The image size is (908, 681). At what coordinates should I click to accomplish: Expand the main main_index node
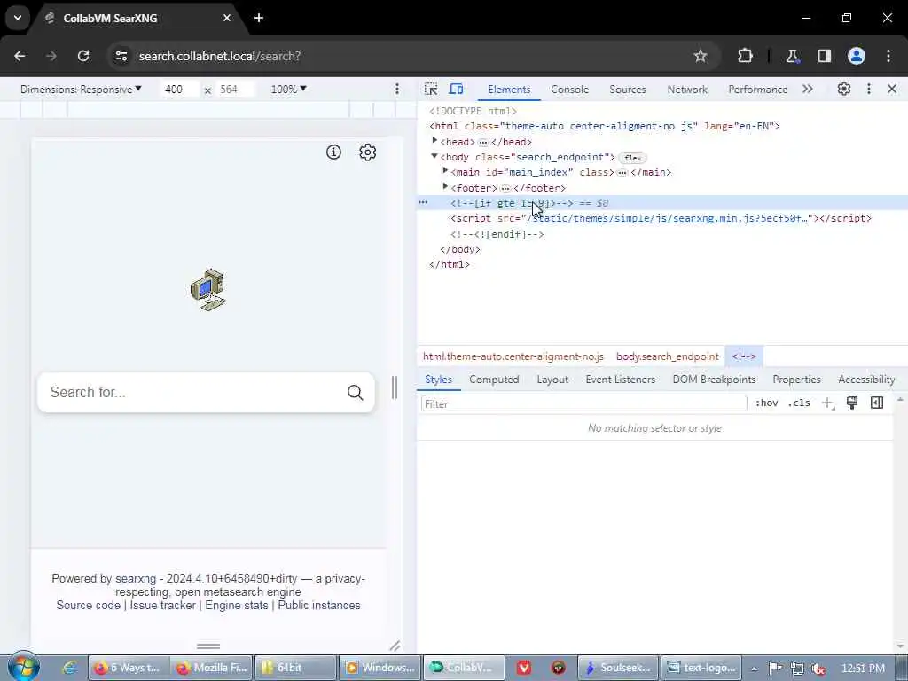[445, 171]
